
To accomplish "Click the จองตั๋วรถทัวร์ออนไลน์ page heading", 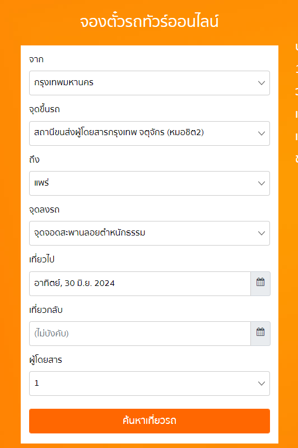I will tap(150, 22).
